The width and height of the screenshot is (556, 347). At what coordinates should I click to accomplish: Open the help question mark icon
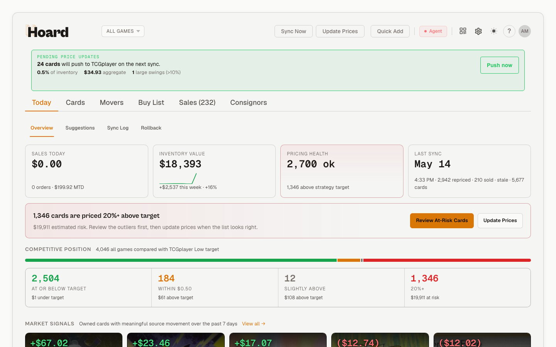pos(509,31)
